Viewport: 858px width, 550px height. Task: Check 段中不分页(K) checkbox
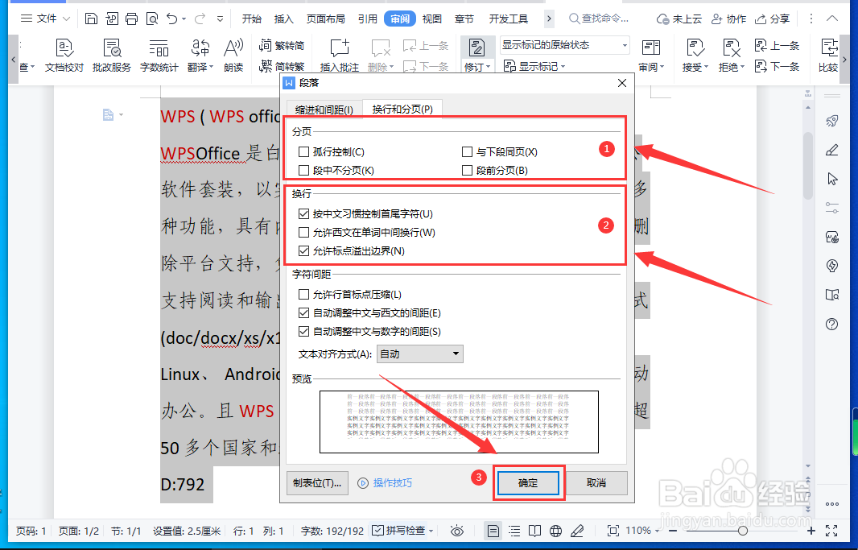click(x=303, y=170)
